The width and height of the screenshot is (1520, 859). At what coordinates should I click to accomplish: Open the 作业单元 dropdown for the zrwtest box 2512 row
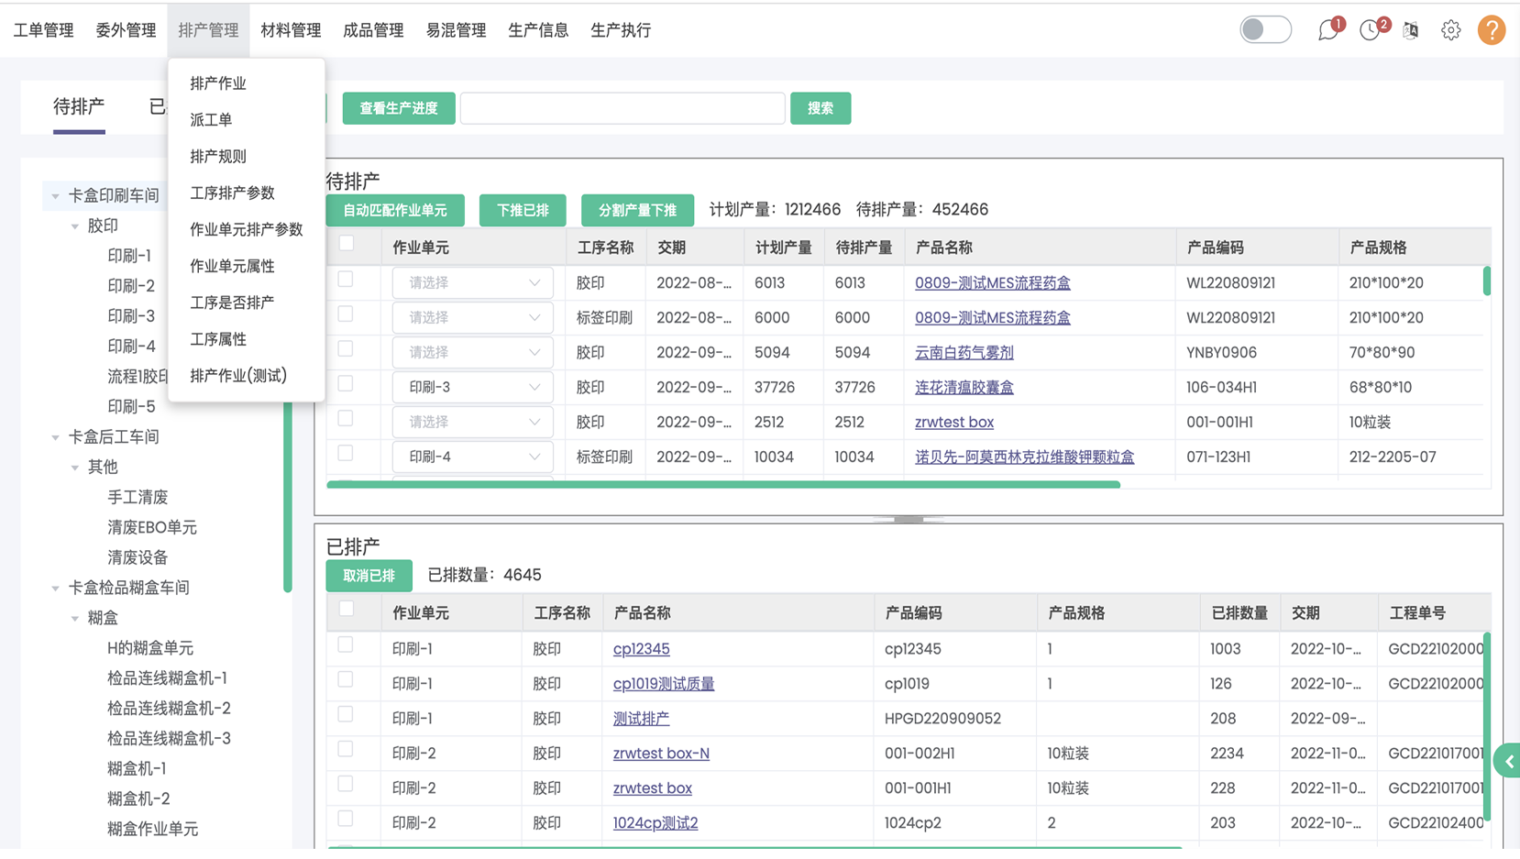pyautogui.click(x=473, y=423)
